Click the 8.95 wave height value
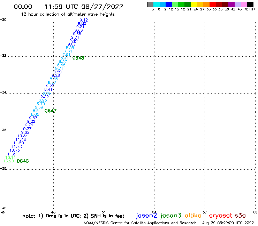This screenshot has height=226, width=258. click(43, 100)
